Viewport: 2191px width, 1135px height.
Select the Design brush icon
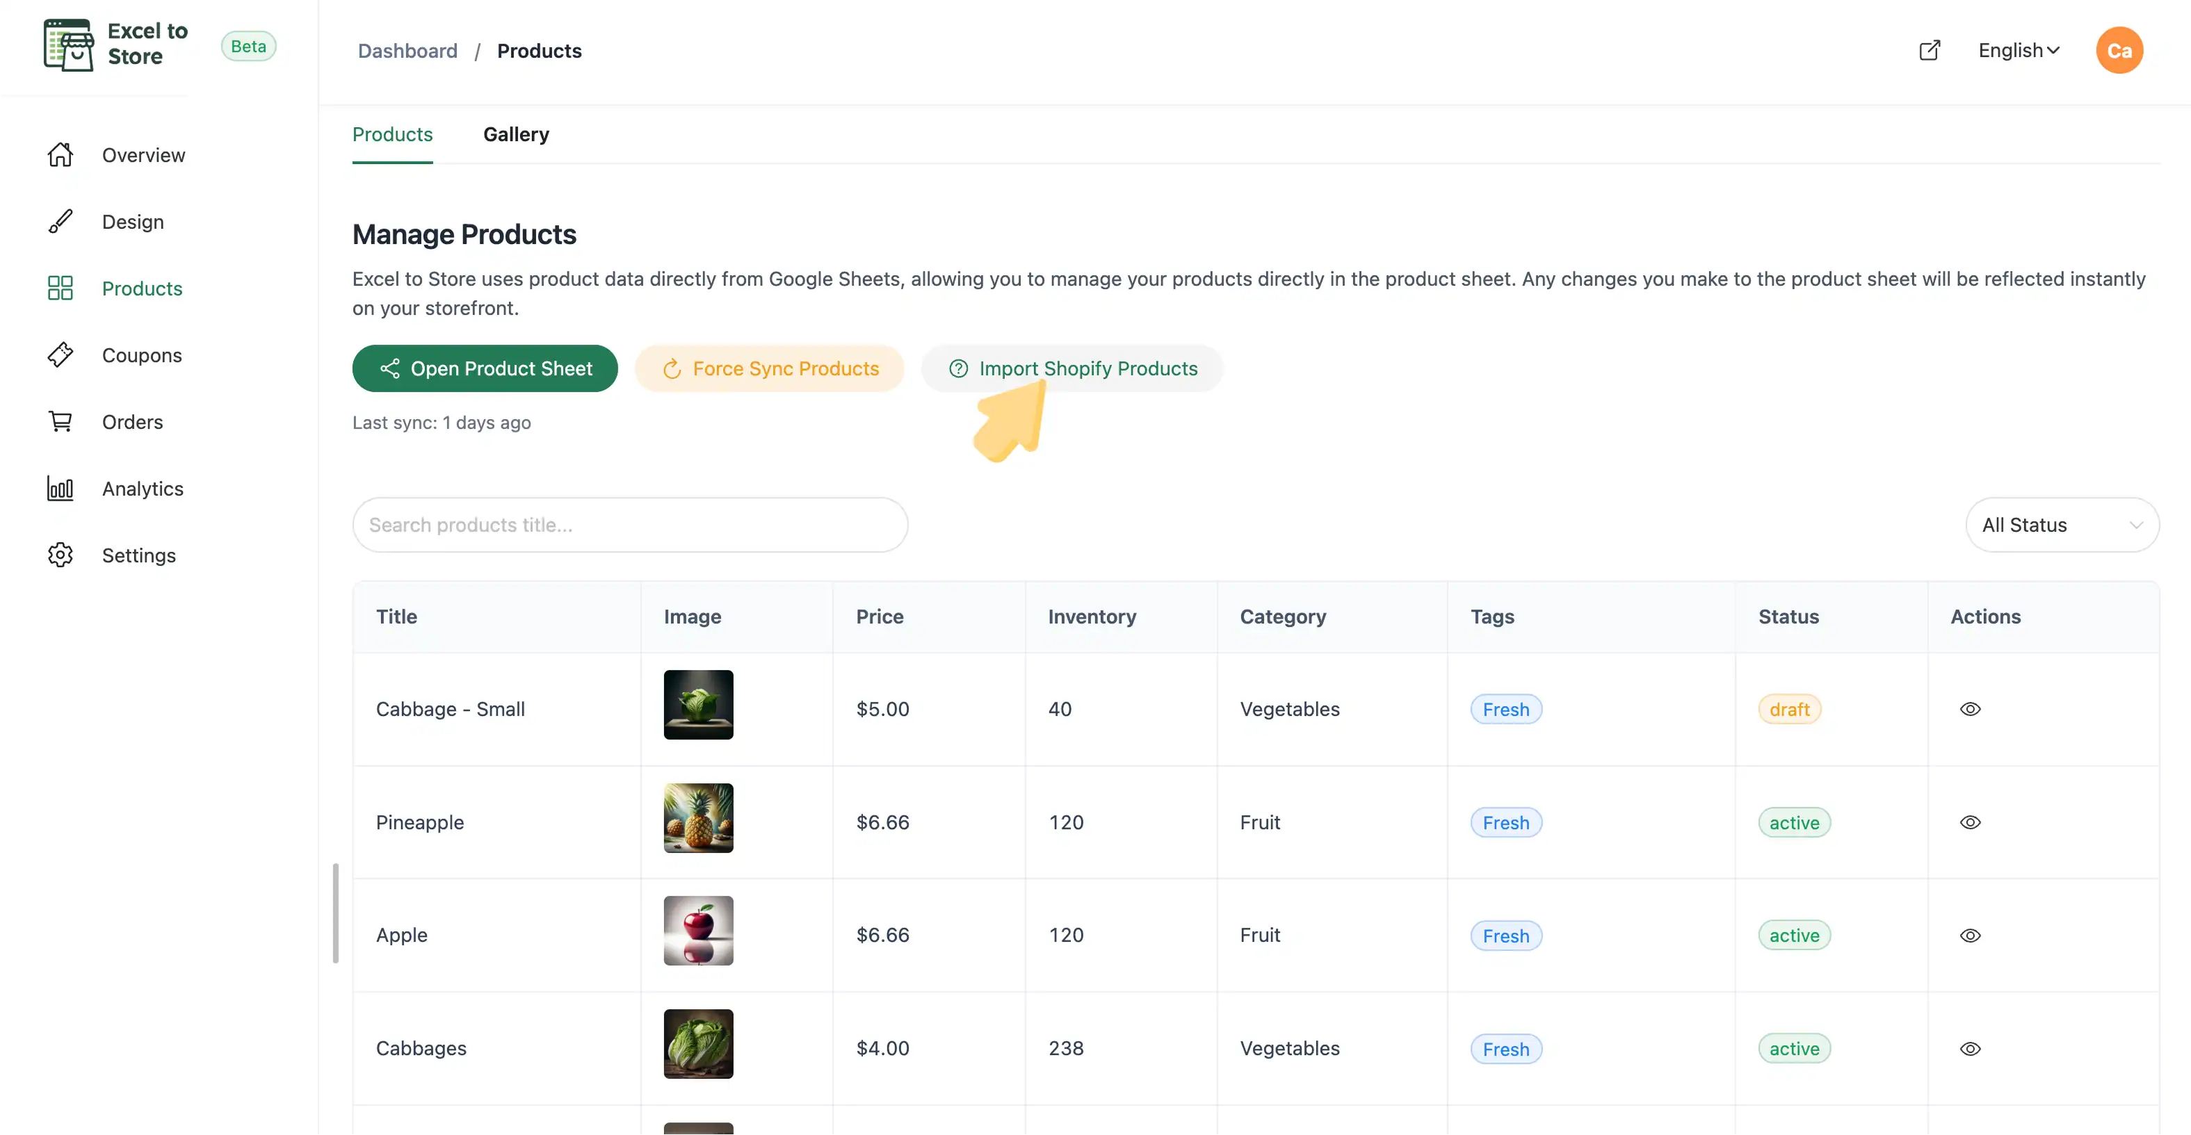pos(60,221)
